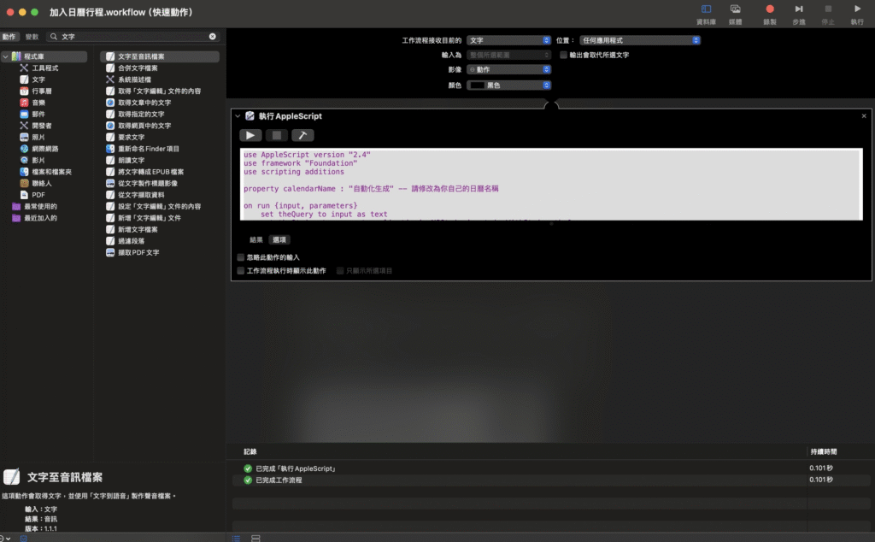Switch log to list view icon

[236, 538]
